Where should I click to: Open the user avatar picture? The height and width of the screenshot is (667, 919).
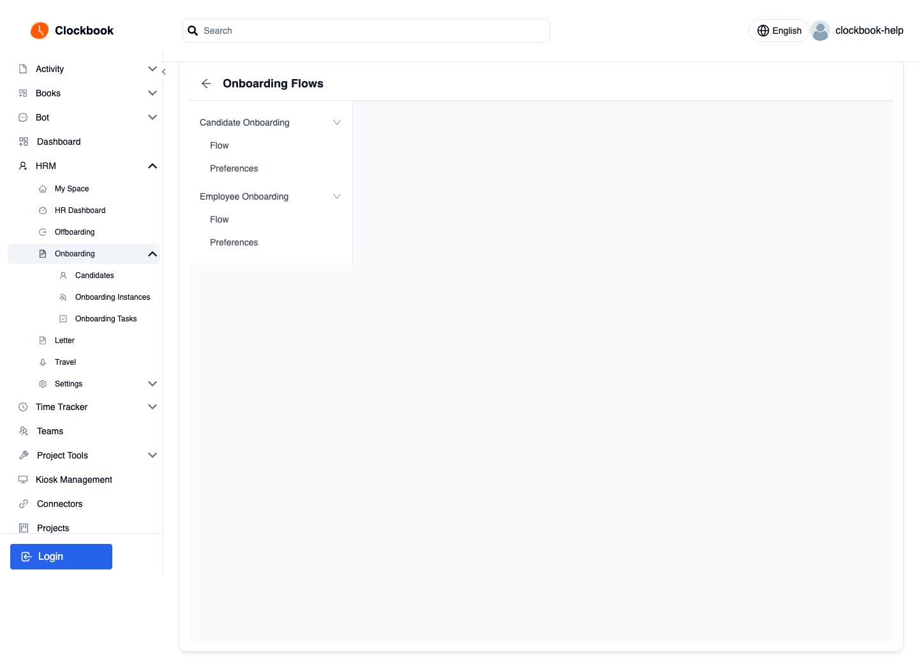click(820, 31)
